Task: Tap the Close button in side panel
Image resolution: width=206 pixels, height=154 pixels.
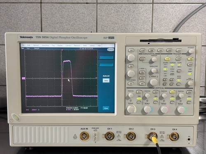Action: 106,108
